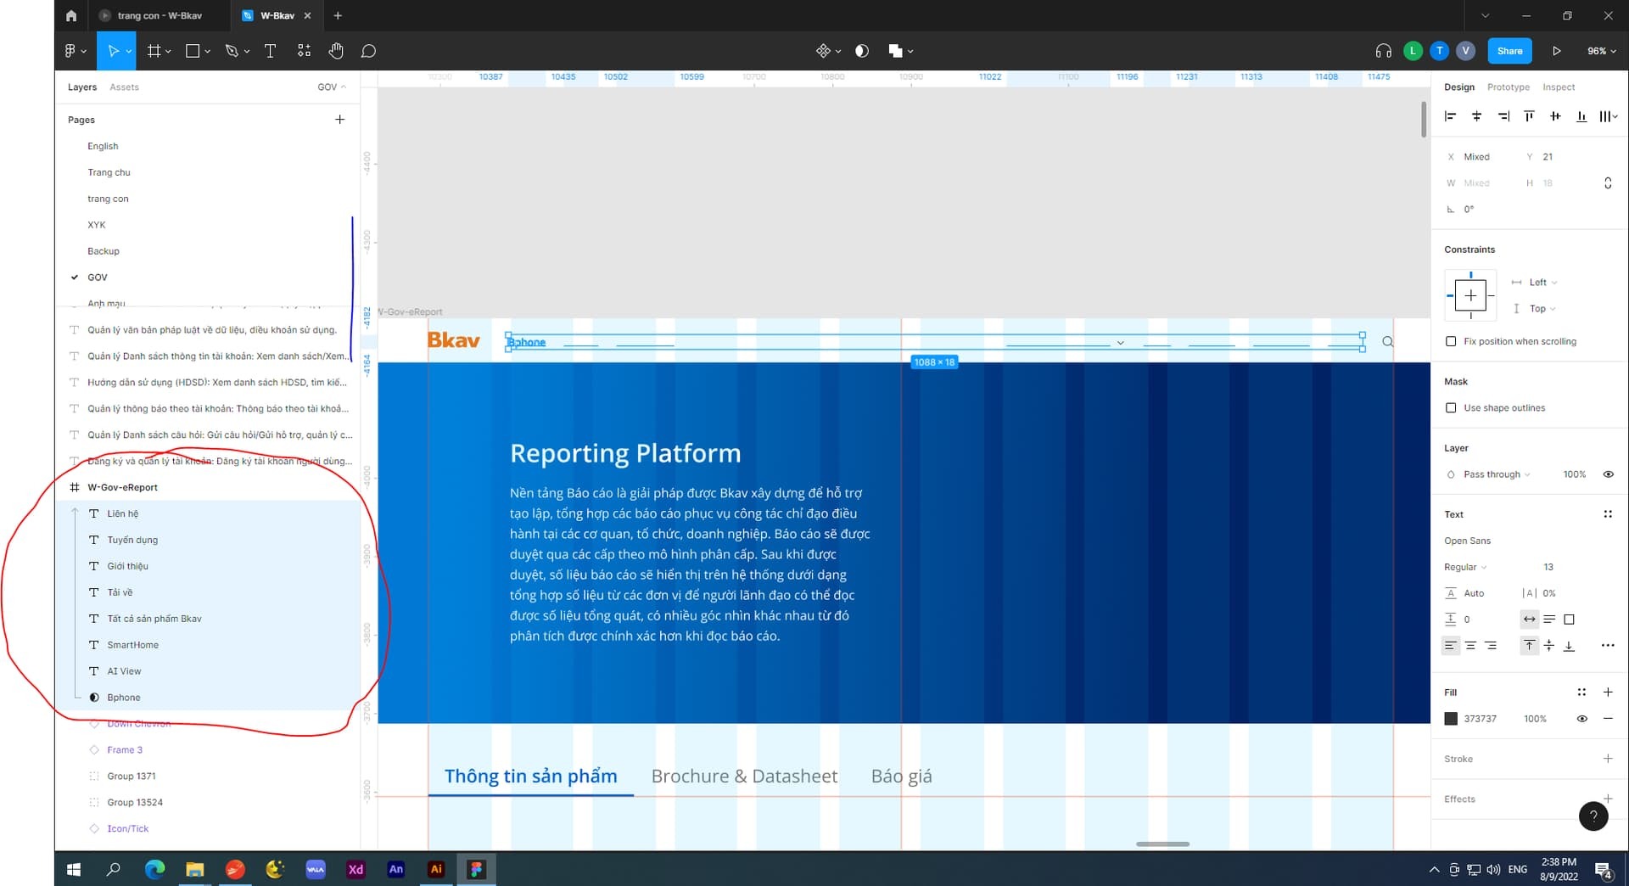Select the Pen tool
Screen dimensions: 1629x886
(x=232, y=51)
